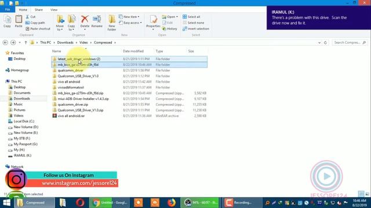Sort by the Date modified column

point(133,51)
